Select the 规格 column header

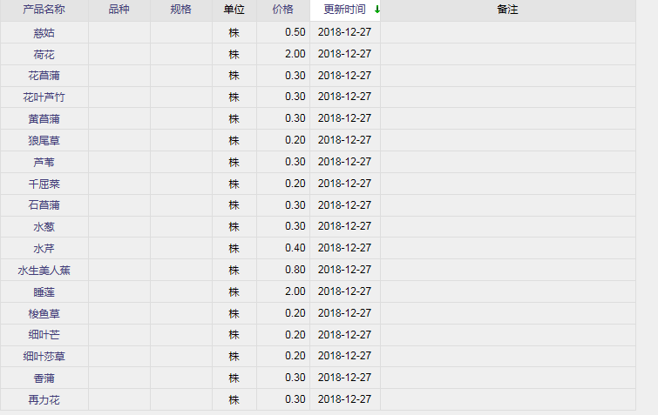click(181, 10)
